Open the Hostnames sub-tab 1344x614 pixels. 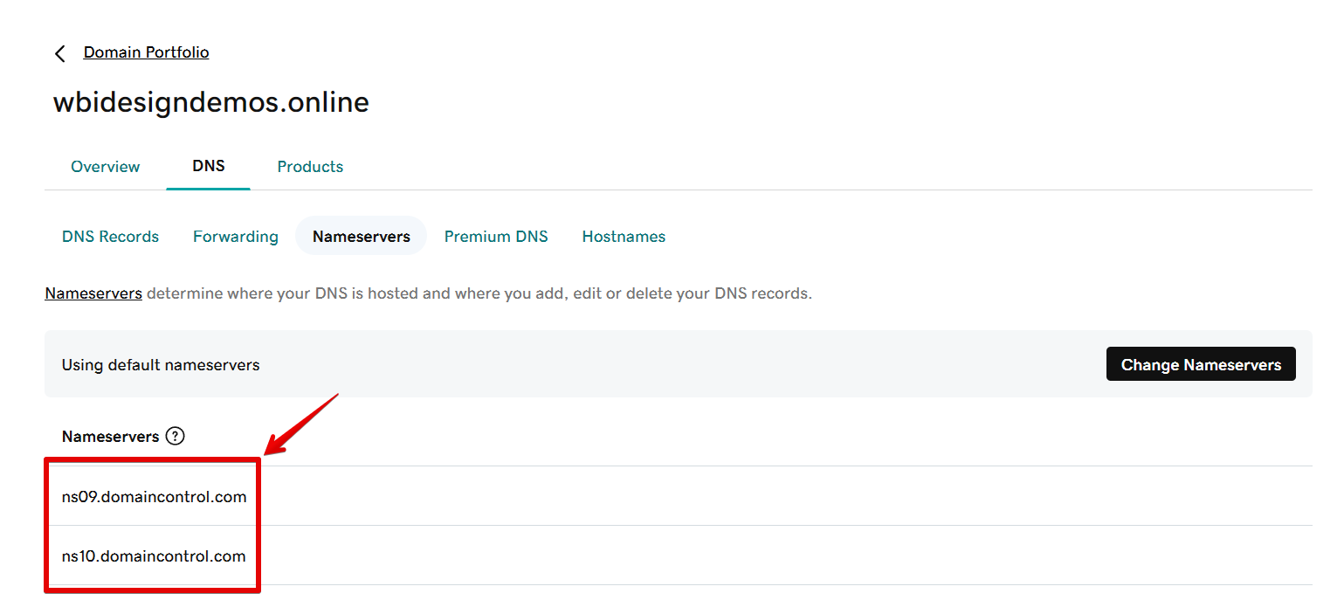pyautogui.click(x=624, y=237)
